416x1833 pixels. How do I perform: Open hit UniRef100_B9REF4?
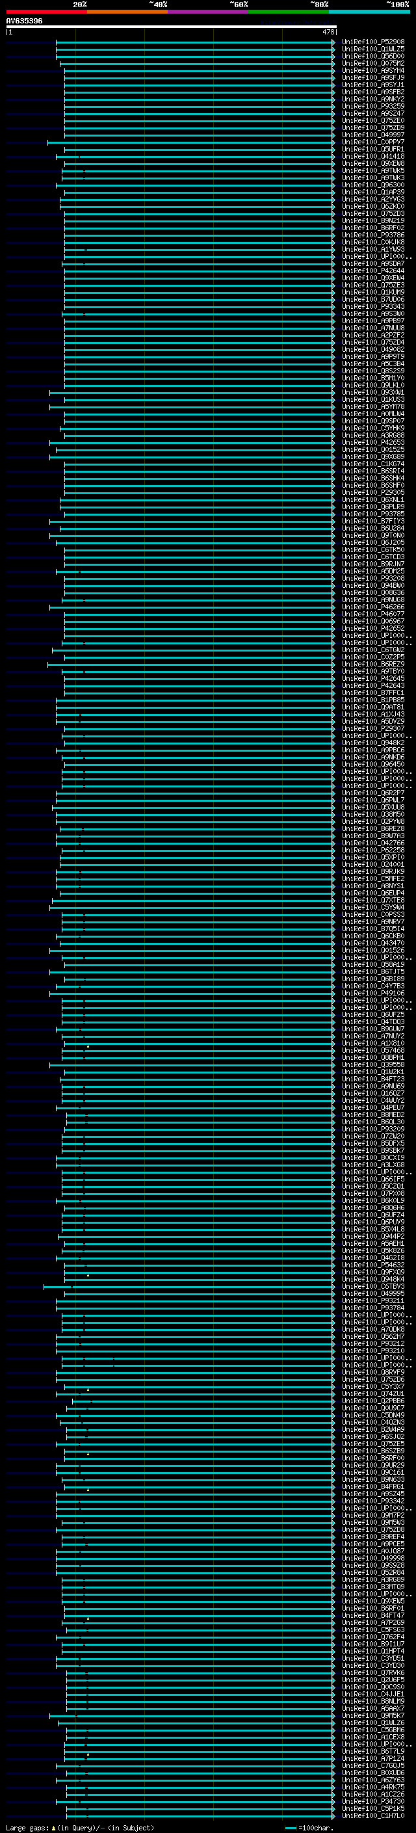(x=373, y=1537)
